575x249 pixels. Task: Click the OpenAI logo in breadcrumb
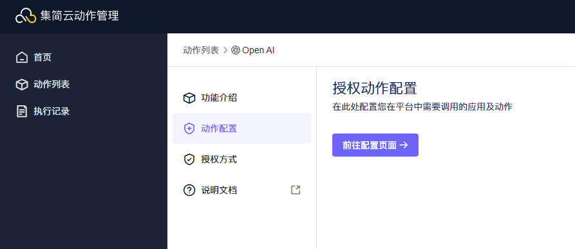point(236,50)
